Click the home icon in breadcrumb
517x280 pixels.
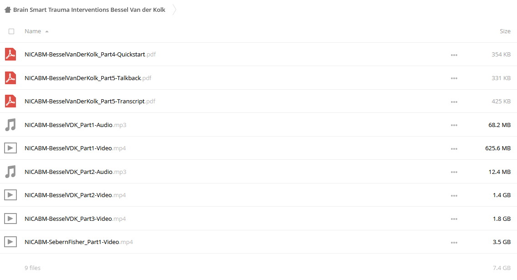point(8,10)
